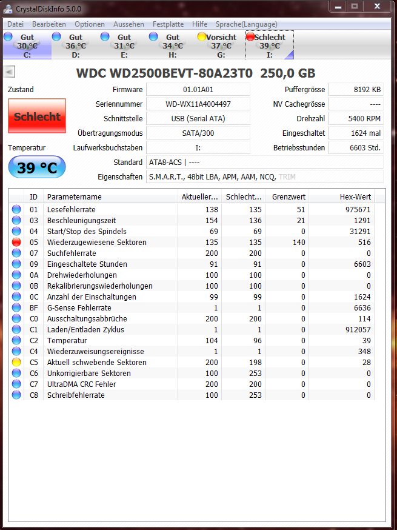Viewport: 397px width, 530px height.
Task: Click status icon for Laden/Entladen Zyklus row
Action: tap(16, 329)
